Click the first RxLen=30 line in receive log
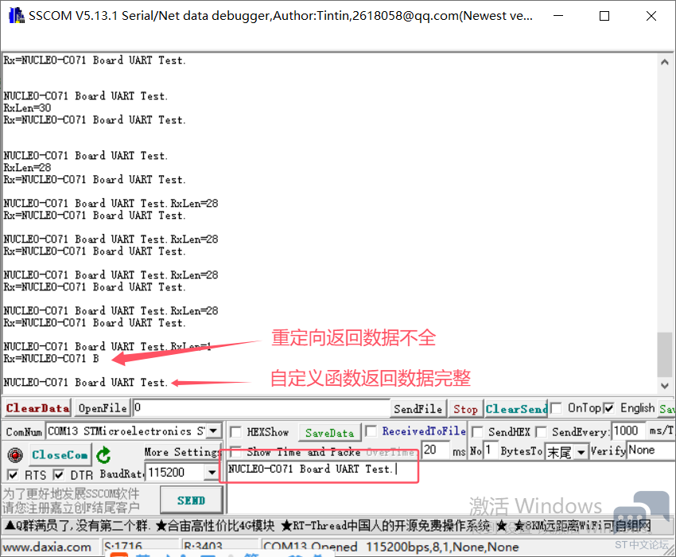 click(28, 108)
